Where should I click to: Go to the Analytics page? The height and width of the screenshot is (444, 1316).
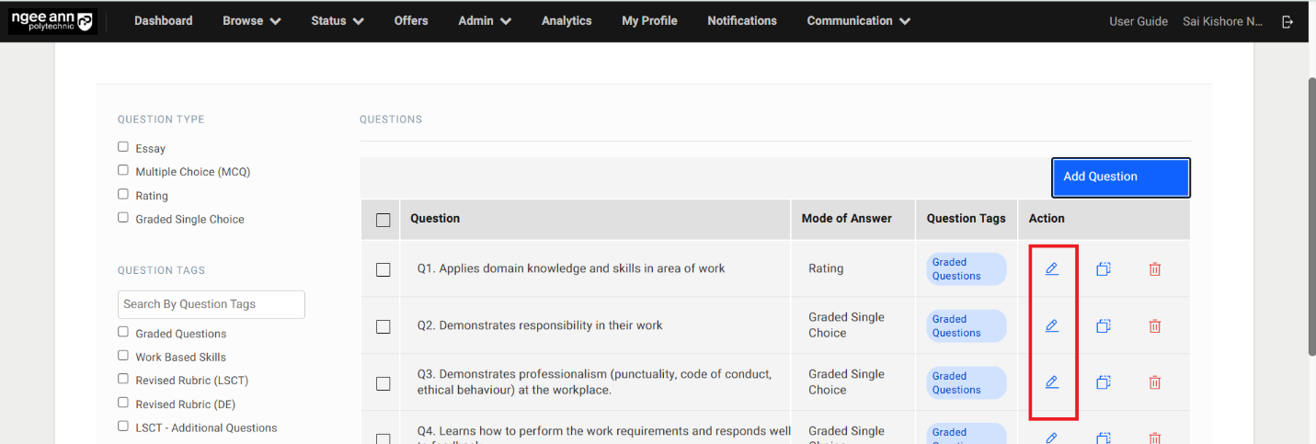(566, 21)
